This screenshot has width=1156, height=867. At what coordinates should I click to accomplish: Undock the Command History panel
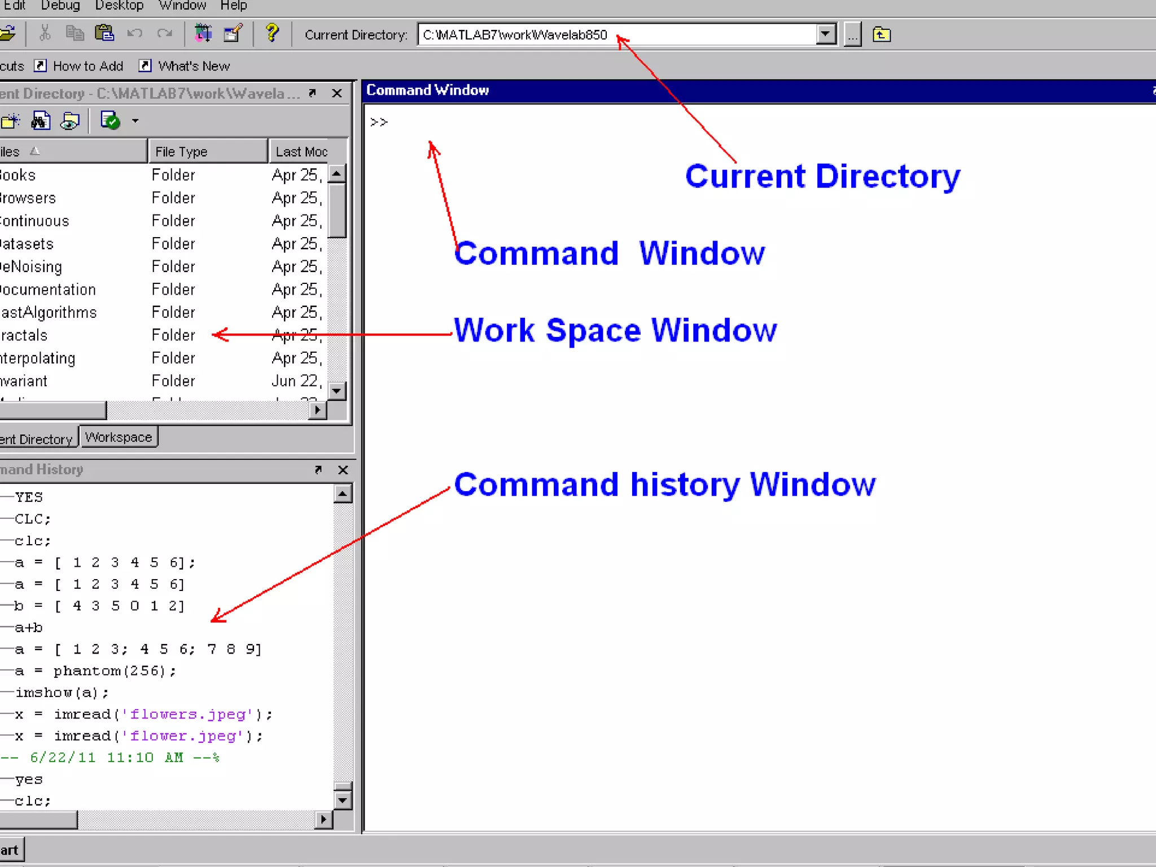click(x=318, y=469)
